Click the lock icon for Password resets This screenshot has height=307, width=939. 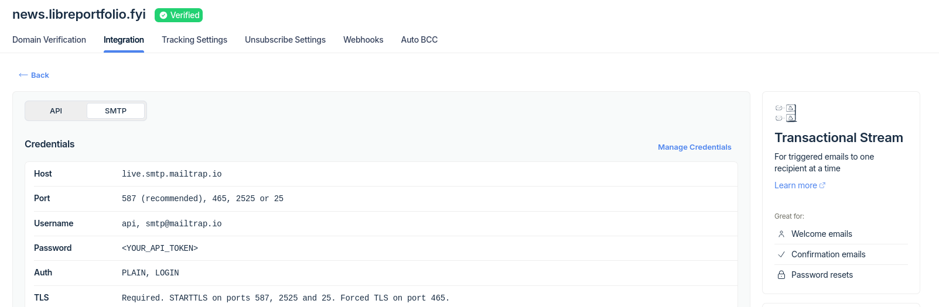click(x=781, y=275)
